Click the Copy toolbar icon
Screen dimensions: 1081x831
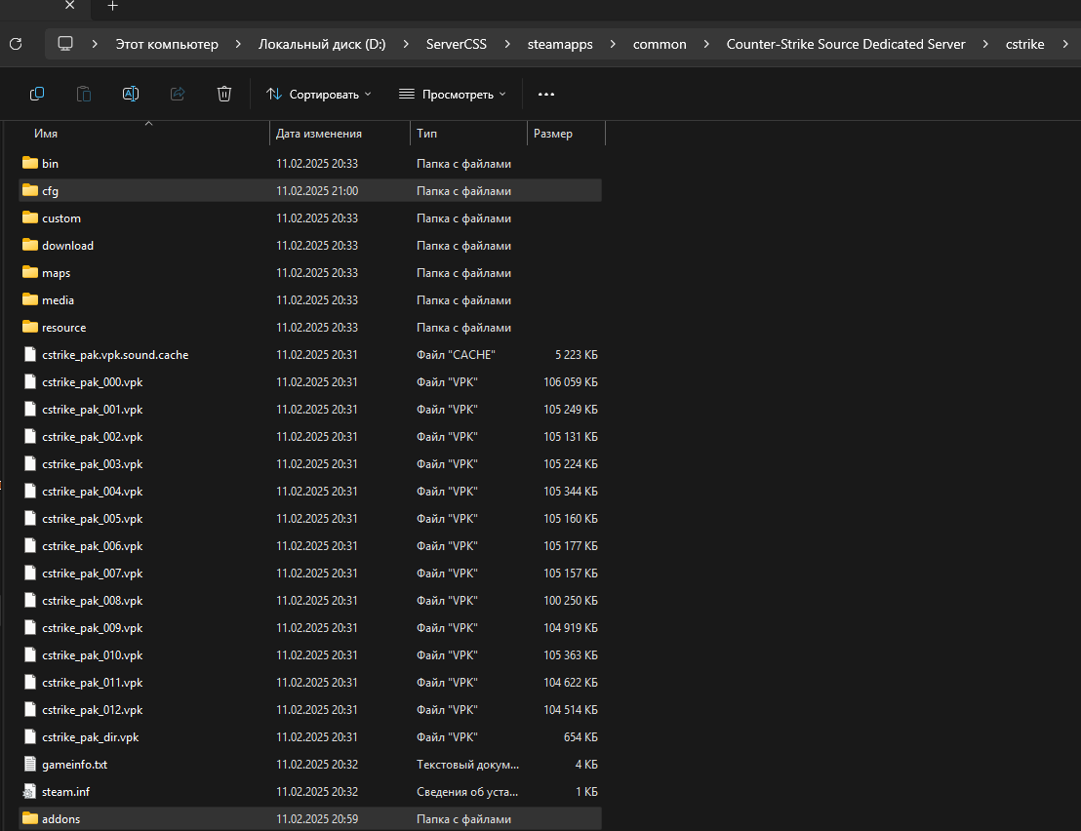tap(37, 94)
